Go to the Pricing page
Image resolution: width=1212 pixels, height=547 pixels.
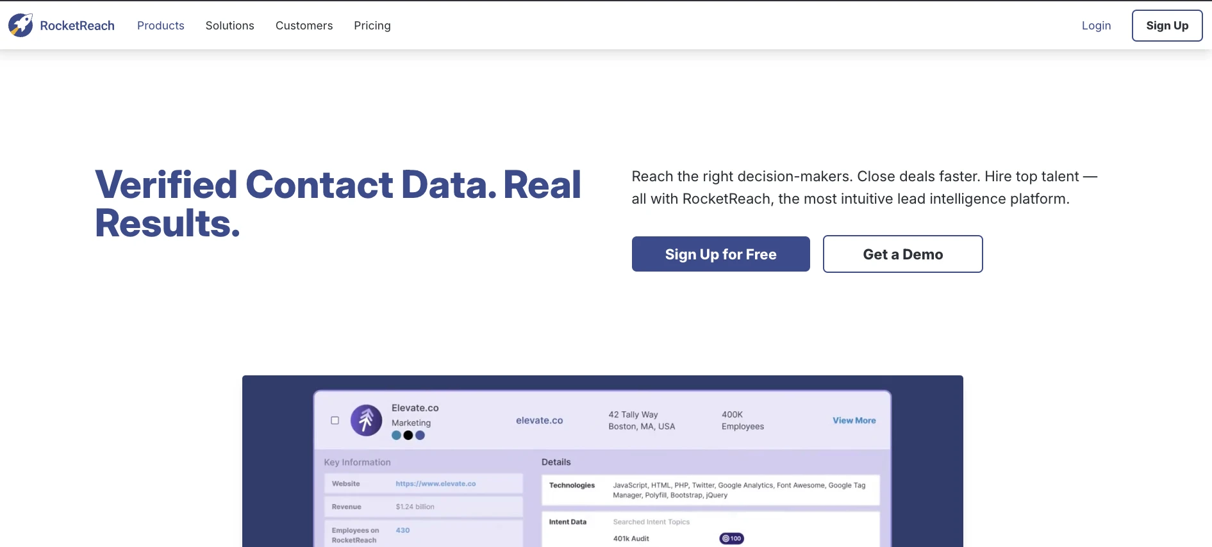tap(372, 26)
